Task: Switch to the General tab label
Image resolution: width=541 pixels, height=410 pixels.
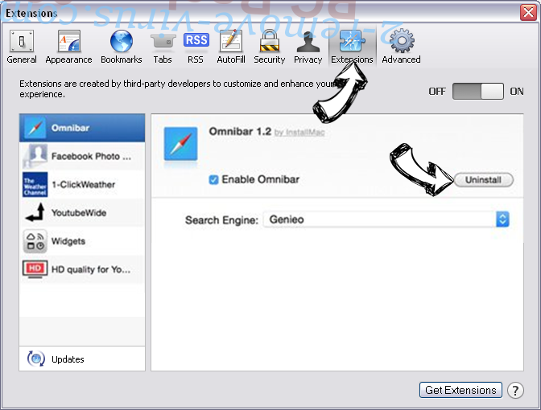Action: 22,59
